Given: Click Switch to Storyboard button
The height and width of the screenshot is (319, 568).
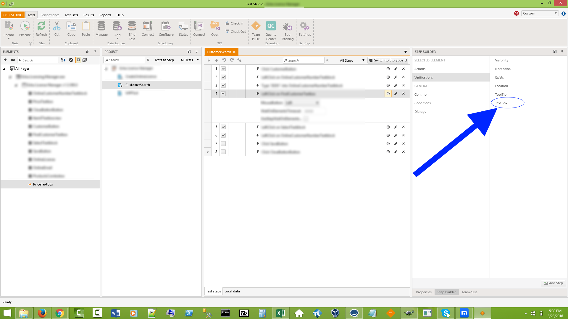Looking at the screenshot, I should coord(388,60).
